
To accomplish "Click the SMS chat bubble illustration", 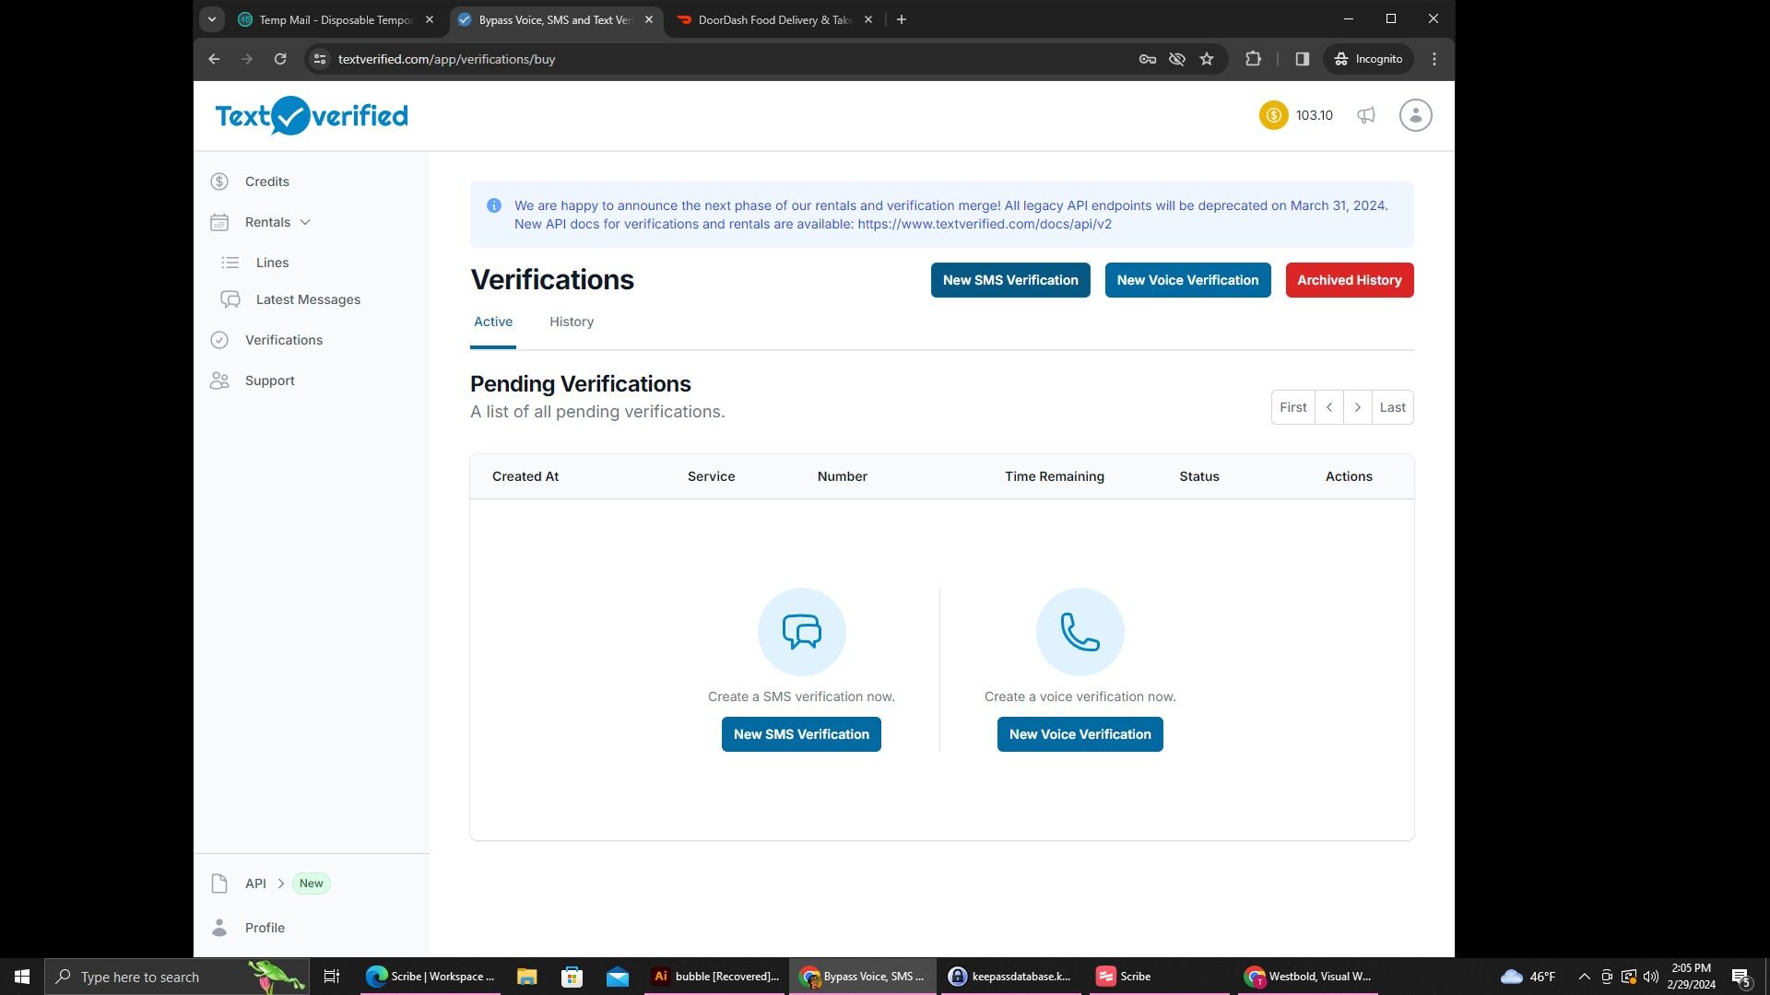I will click(802, 632).
